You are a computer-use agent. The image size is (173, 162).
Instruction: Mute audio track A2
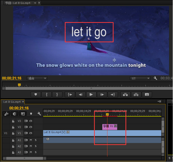tap(31, 146)
